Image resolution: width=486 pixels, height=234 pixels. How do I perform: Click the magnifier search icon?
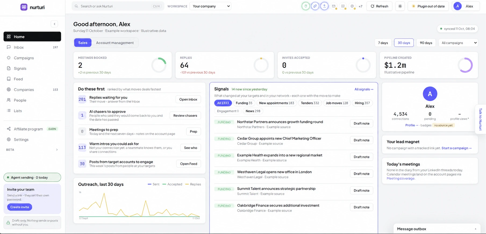pos(76,6)
